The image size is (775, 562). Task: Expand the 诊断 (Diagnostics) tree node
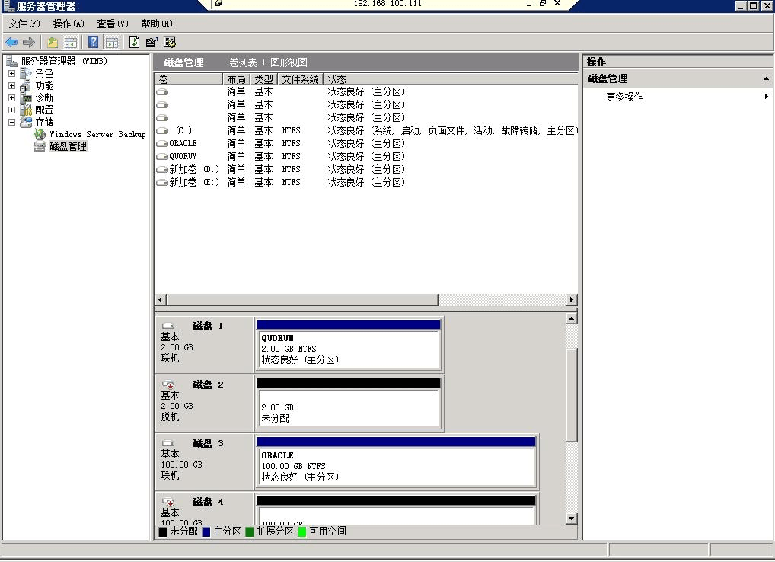pyautogui.click(x=11, y=98)
